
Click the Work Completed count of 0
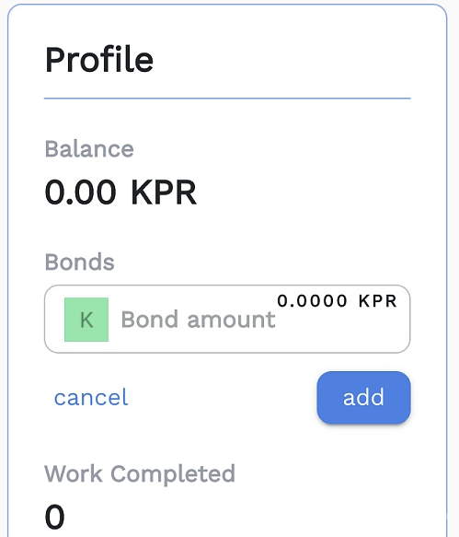54,517
